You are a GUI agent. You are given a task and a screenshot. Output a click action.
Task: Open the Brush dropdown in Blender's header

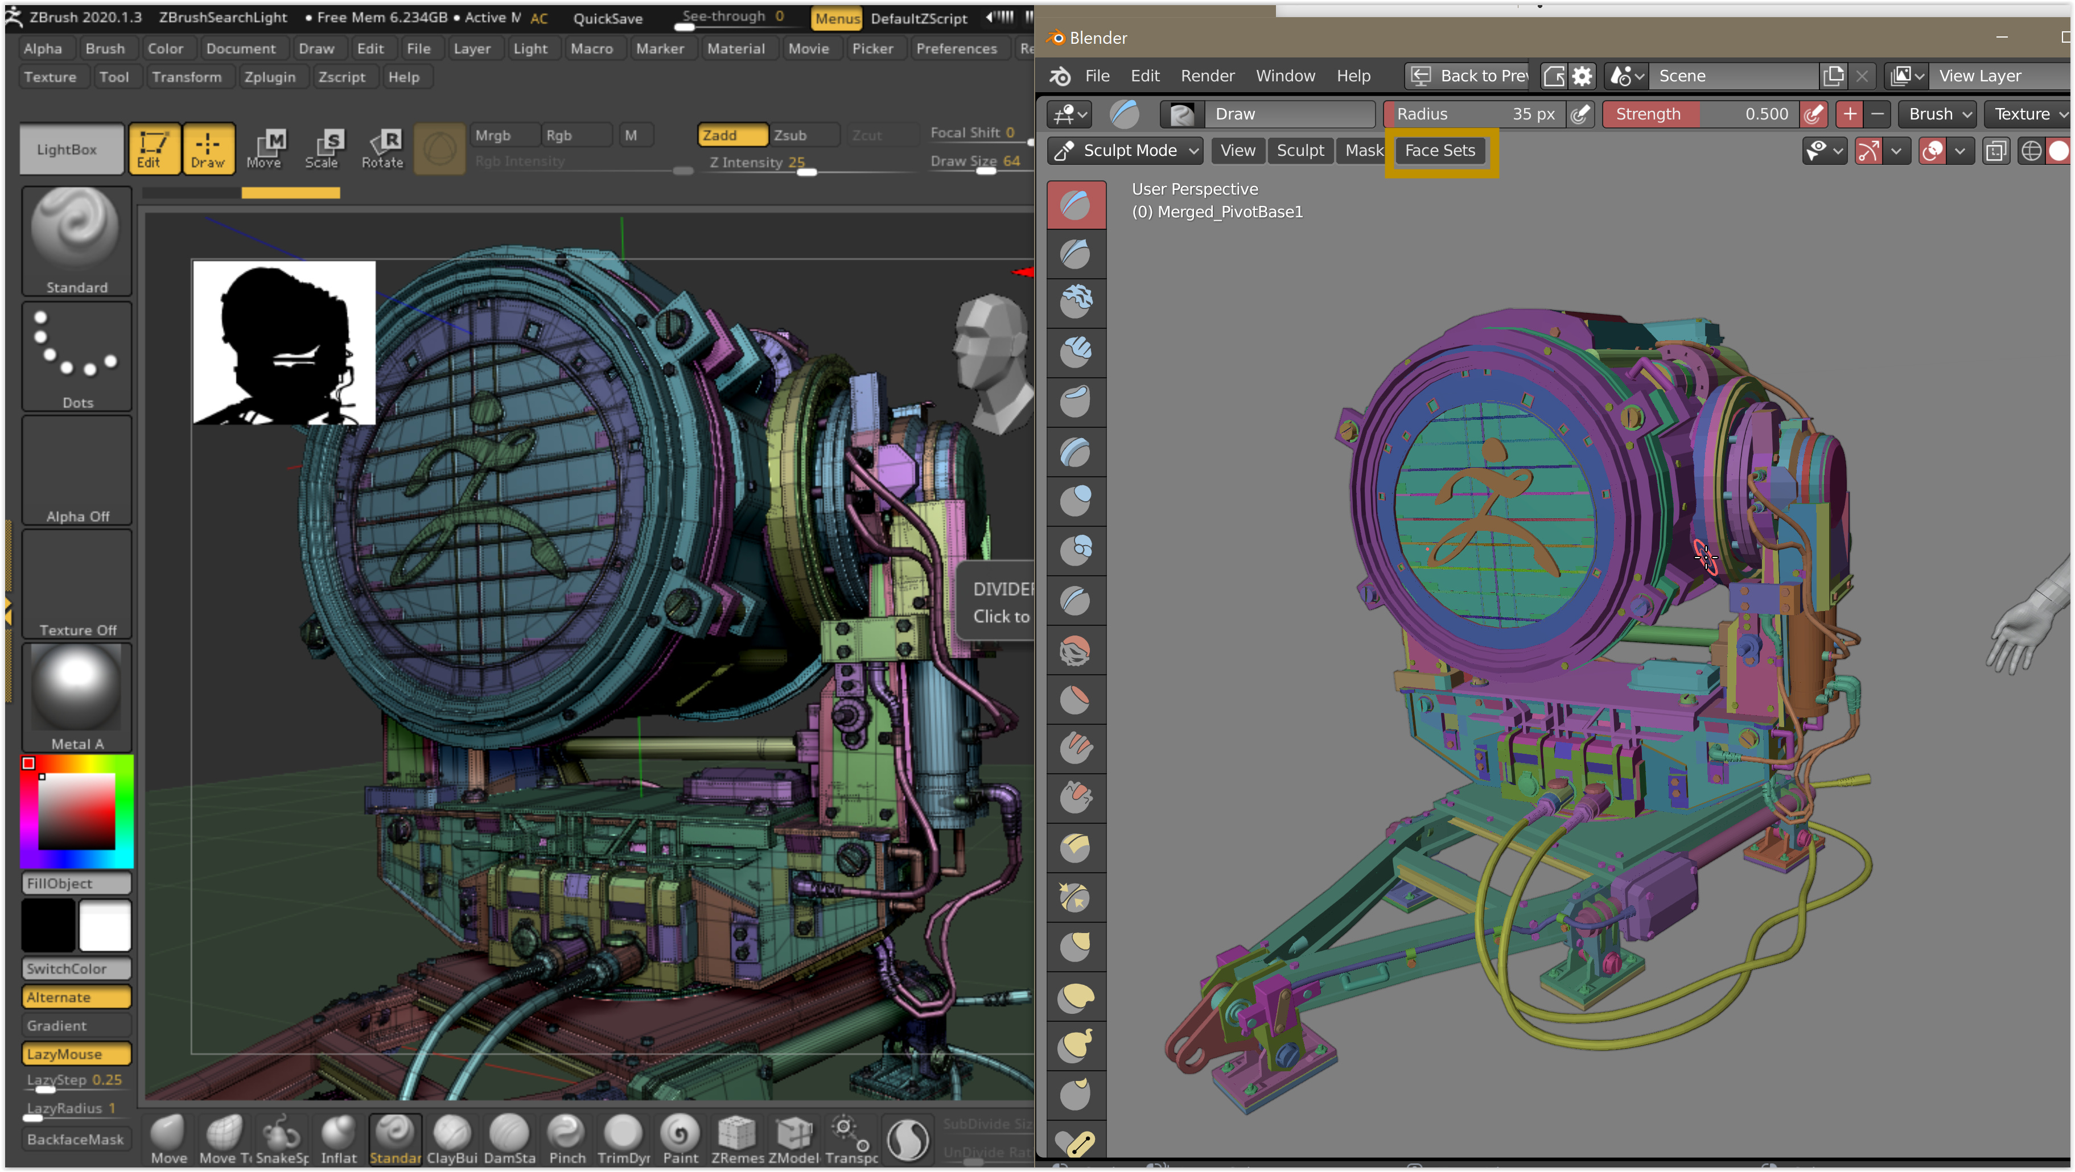[1937, 114]
